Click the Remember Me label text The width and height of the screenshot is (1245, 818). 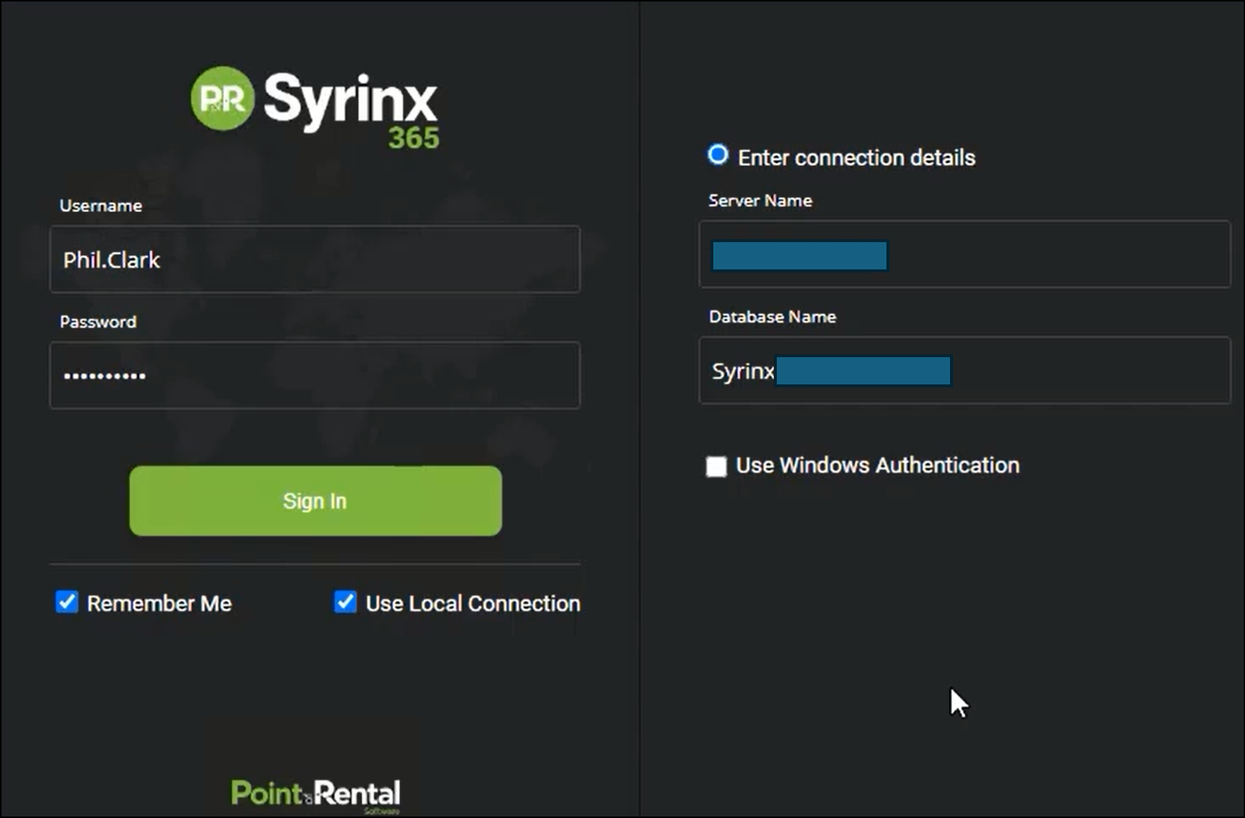159,603
